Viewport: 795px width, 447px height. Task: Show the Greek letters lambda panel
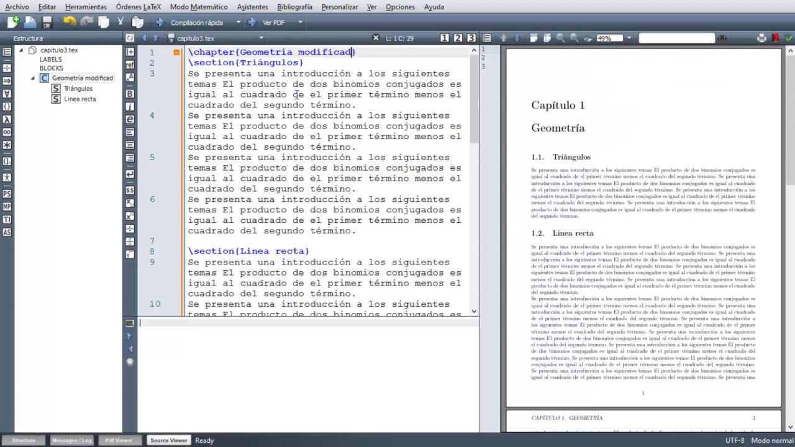click(7, 119)
